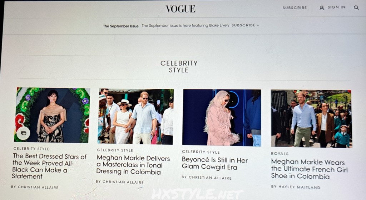Select the Royals category label
This screenshot has height=200, width=366.
pyautogui.click(x=280, y=153)
